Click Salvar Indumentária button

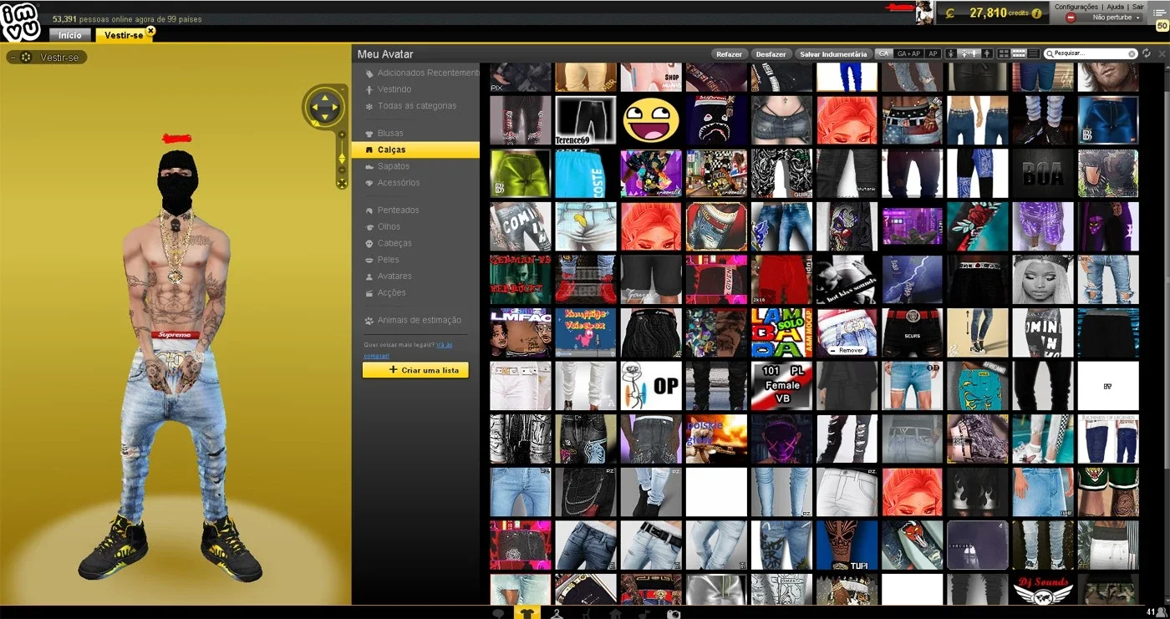(833, 54)
